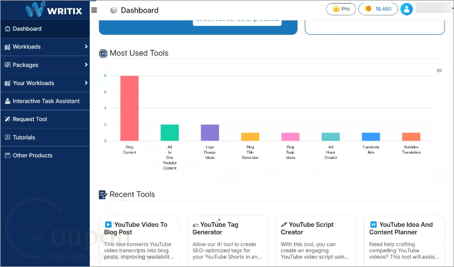The width and height of the screenshot is (454, 267).
Task: Click the Packages sidebar icon
Action: 8,65
